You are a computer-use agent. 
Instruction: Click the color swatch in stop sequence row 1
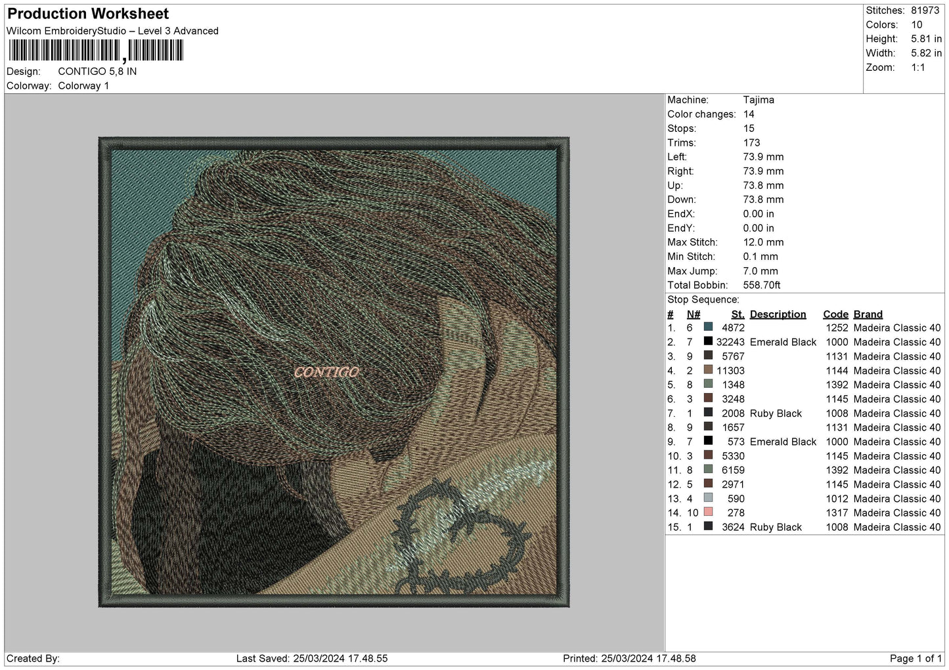(x=708, y=327)
